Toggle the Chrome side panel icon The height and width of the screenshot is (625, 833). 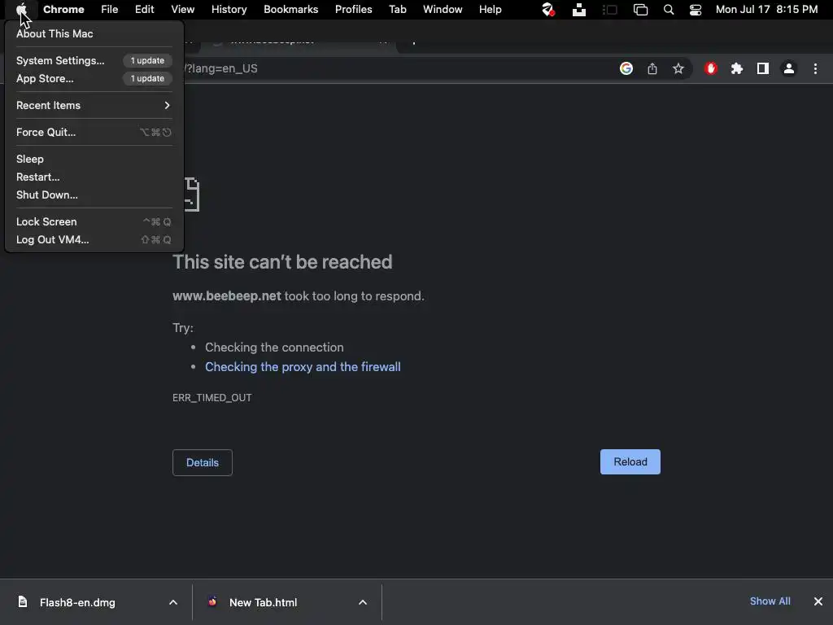763,68
